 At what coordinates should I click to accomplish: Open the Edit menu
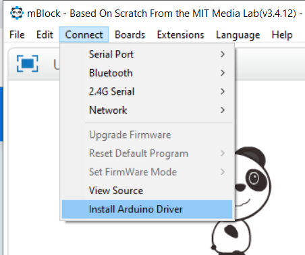pyautogui.click(x=45, y=34)
